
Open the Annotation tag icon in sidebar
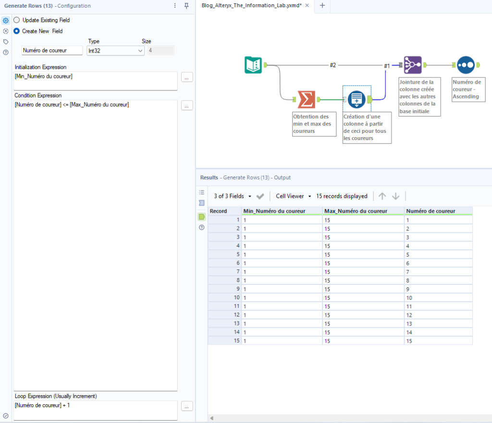(x=6, y=42)
